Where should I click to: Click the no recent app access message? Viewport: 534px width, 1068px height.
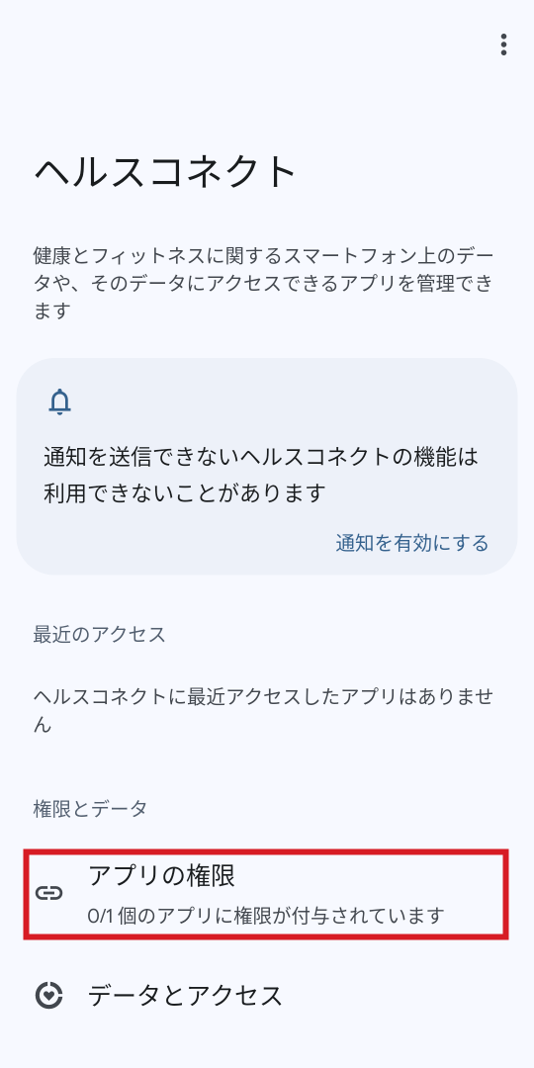point(263,710)
